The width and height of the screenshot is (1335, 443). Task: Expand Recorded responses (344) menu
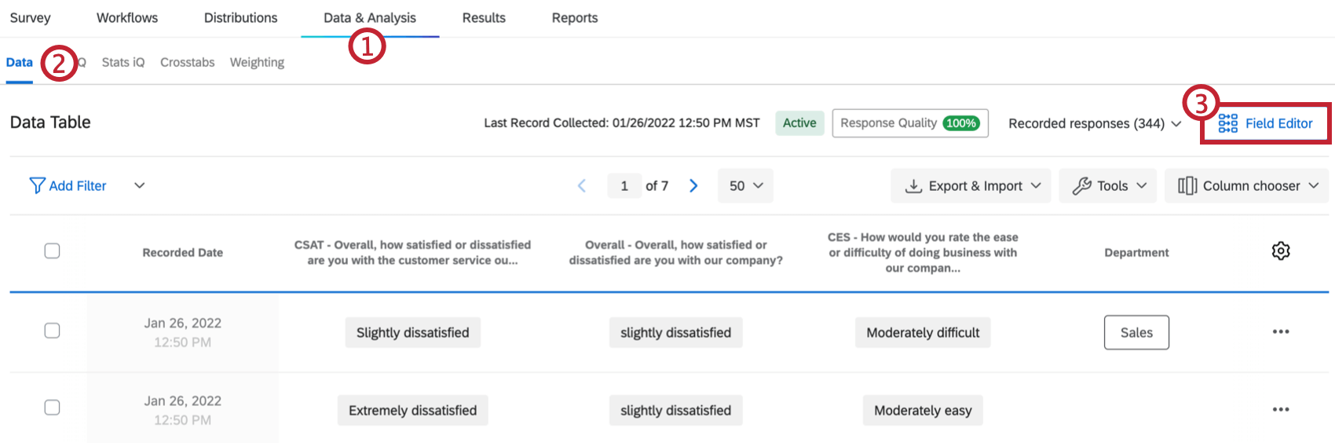1095,123
